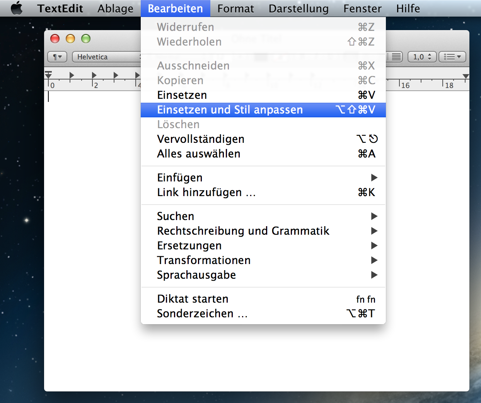This screenshot has height=403, width=481.
Task: Select Einsetzen und Stil anpassen
Action: (x=263, y=110)
